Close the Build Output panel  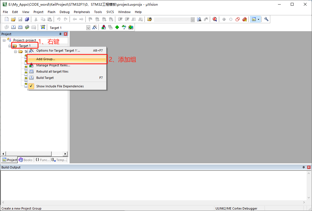click(x=309, y=167)
